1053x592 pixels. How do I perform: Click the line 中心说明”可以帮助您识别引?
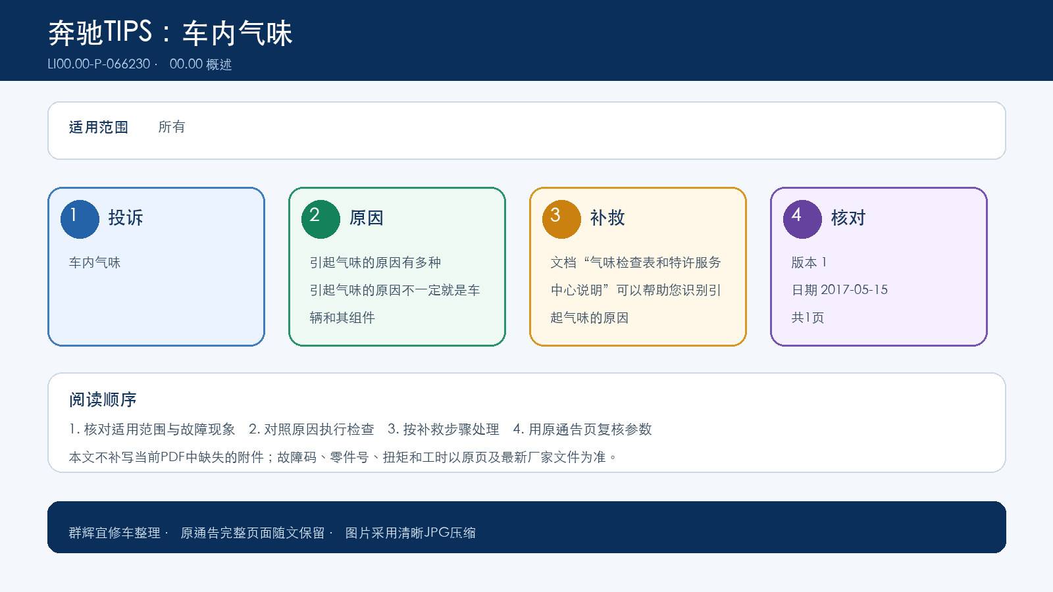click(x=636, y=290)
